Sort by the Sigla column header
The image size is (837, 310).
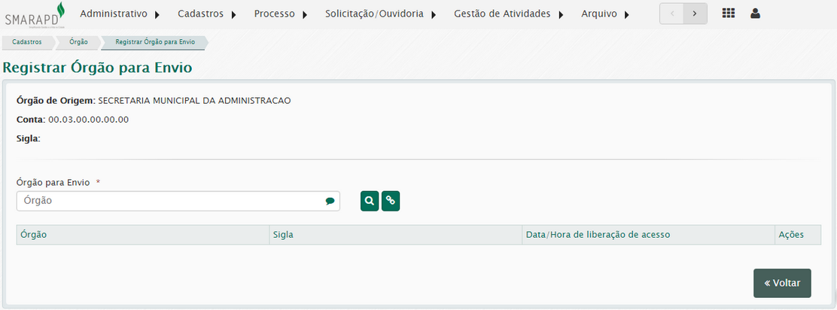click(x=284, y=235)
